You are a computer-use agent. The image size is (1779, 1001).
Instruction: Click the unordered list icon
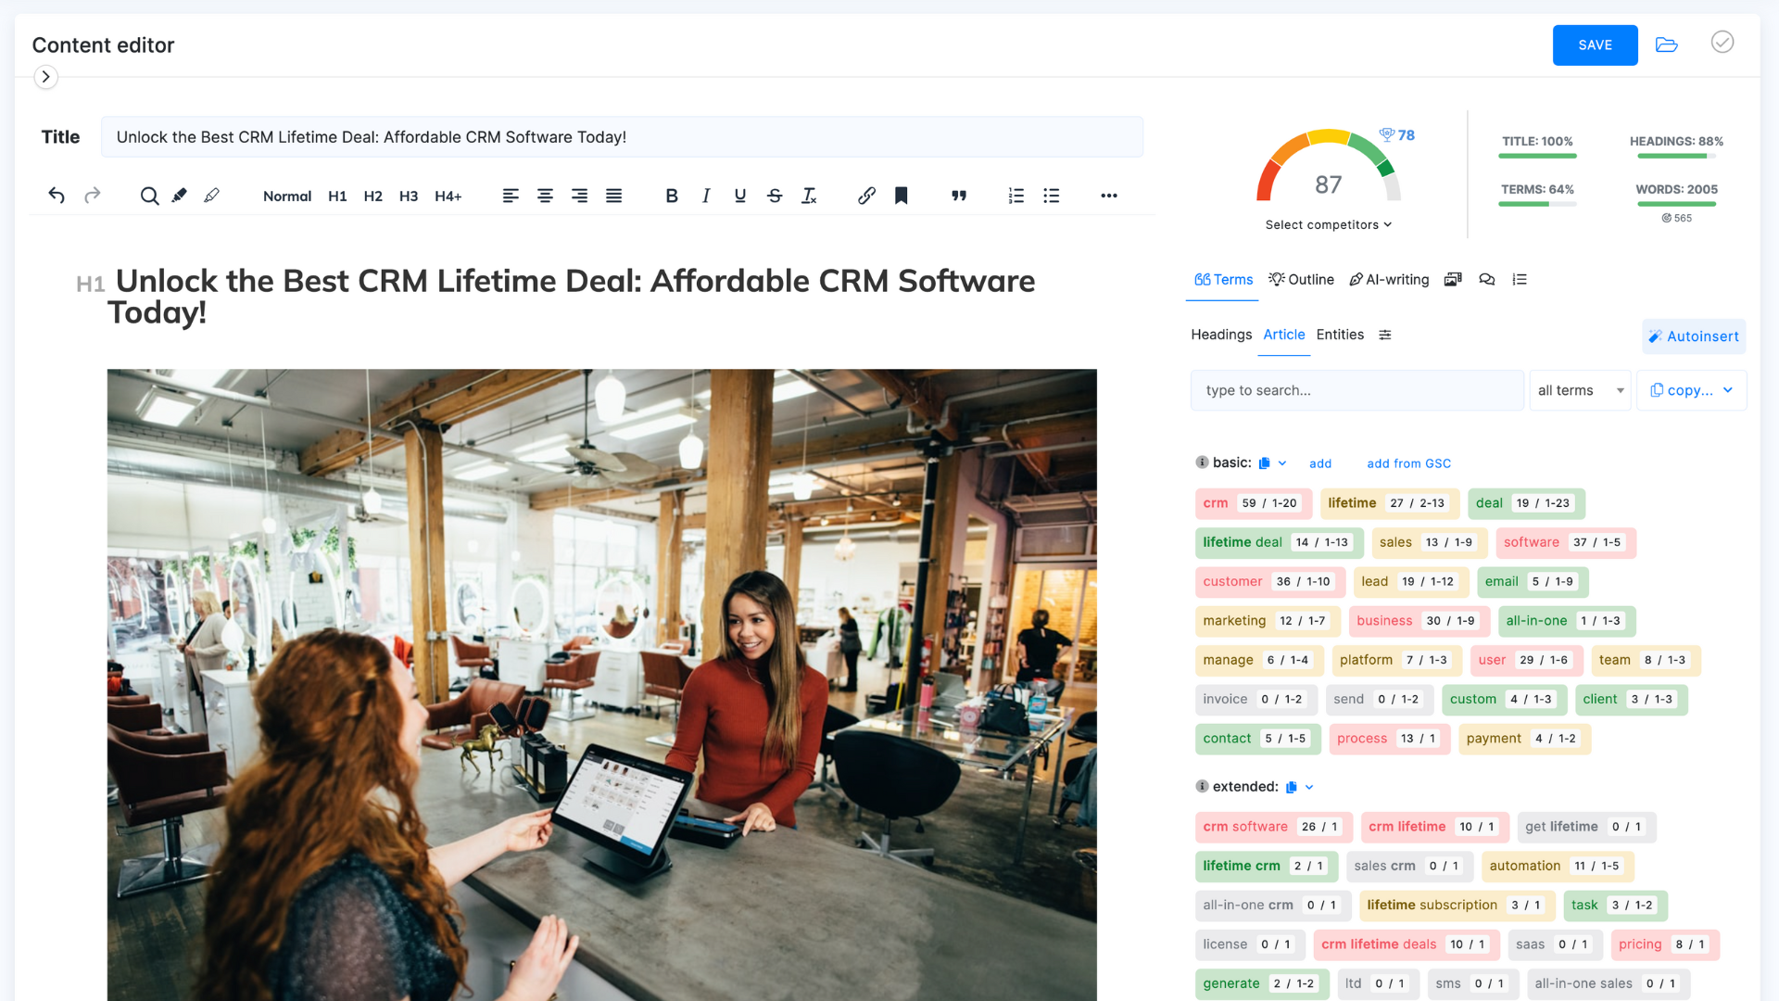[x=1051, y=195]
